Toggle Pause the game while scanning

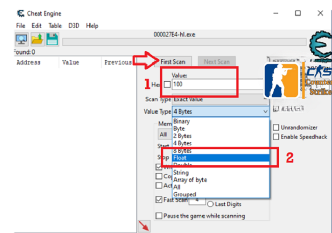[159, 216]
